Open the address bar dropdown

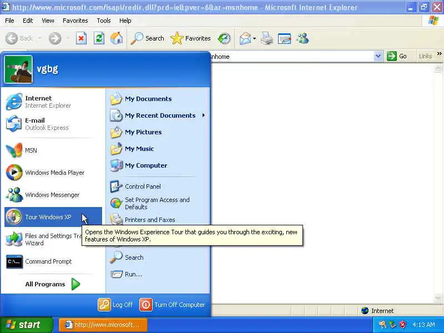pyautogui.click(x=378, y=56)
